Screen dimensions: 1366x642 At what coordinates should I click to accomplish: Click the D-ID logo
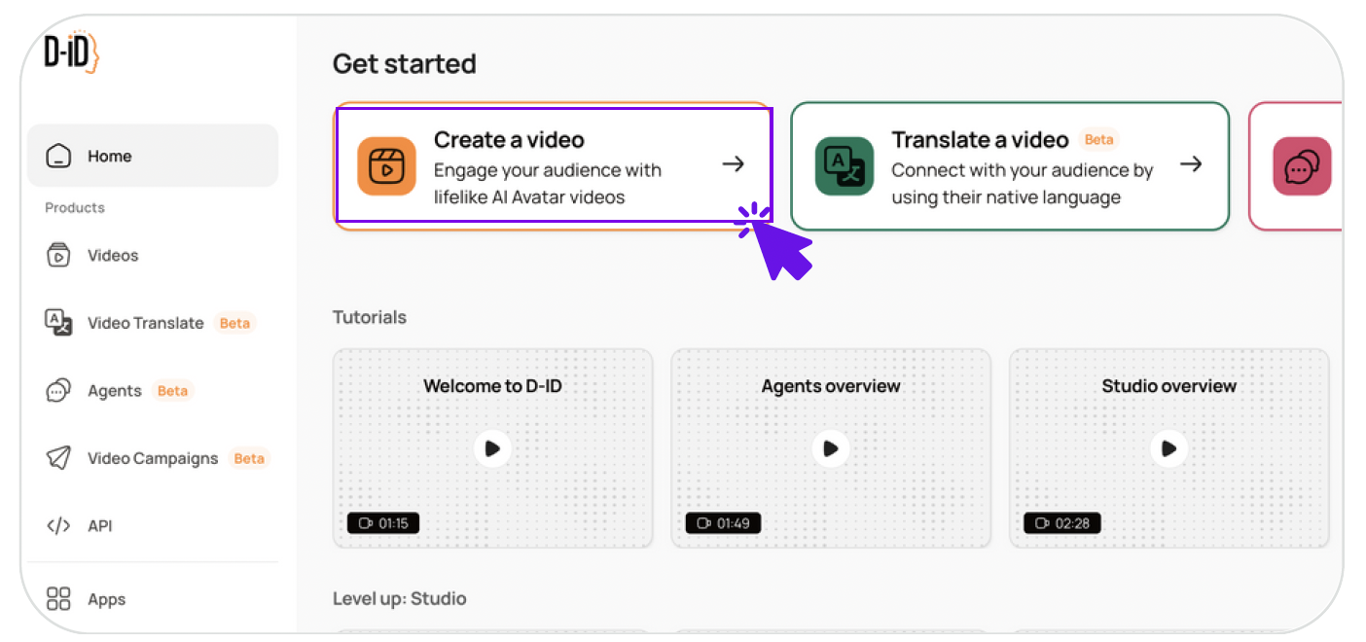tap(72, 53)
